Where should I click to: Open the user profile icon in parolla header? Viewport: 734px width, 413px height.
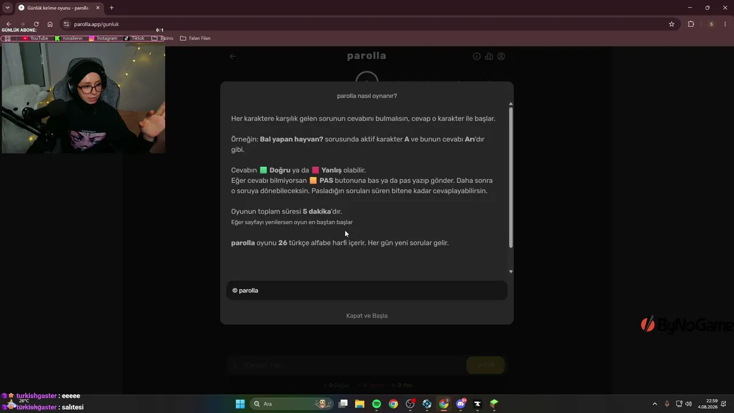pyautogui.click(x=501, y=56)
